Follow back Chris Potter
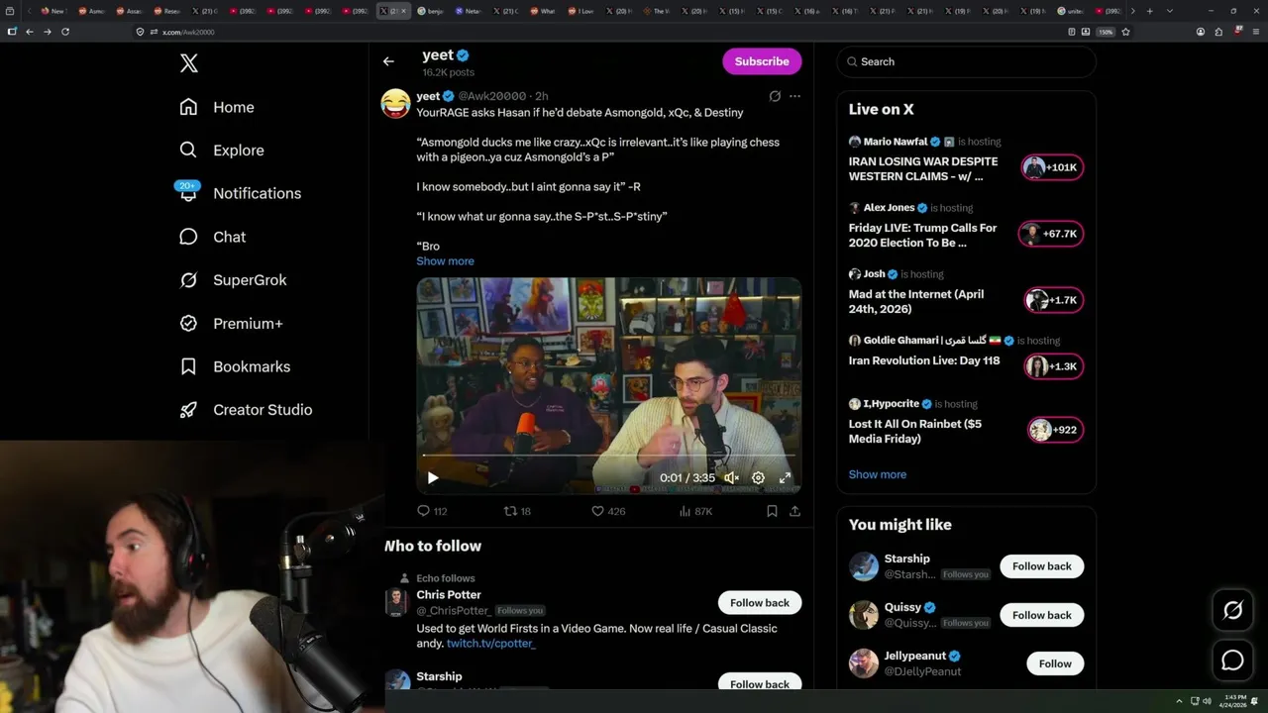 [x=760, y=603]
